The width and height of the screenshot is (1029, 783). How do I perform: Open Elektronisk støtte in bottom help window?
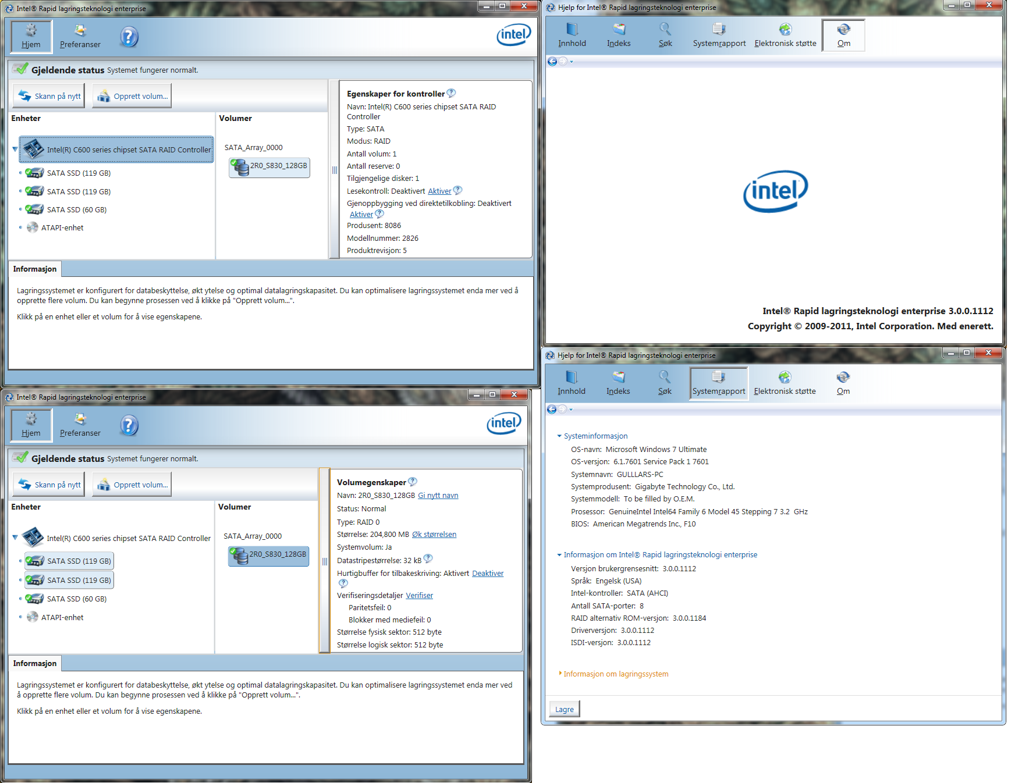point(785,383)
